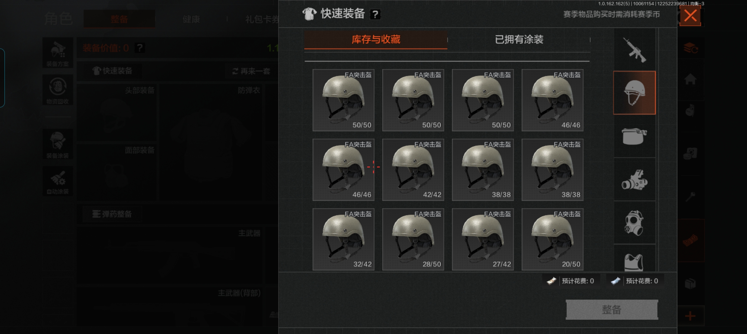Select the helmet category icon
This screenshot has height=334, width=747.
point(634,93)
